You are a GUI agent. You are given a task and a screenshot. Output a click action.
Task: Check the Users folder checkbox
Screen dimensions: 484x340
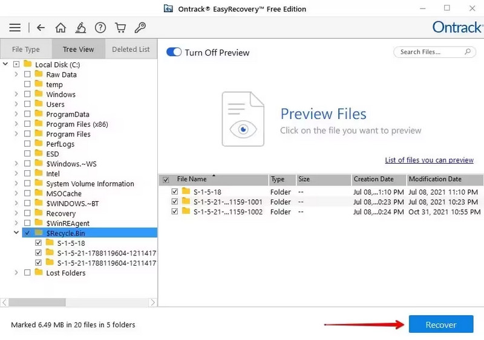[x=27, y=104]
